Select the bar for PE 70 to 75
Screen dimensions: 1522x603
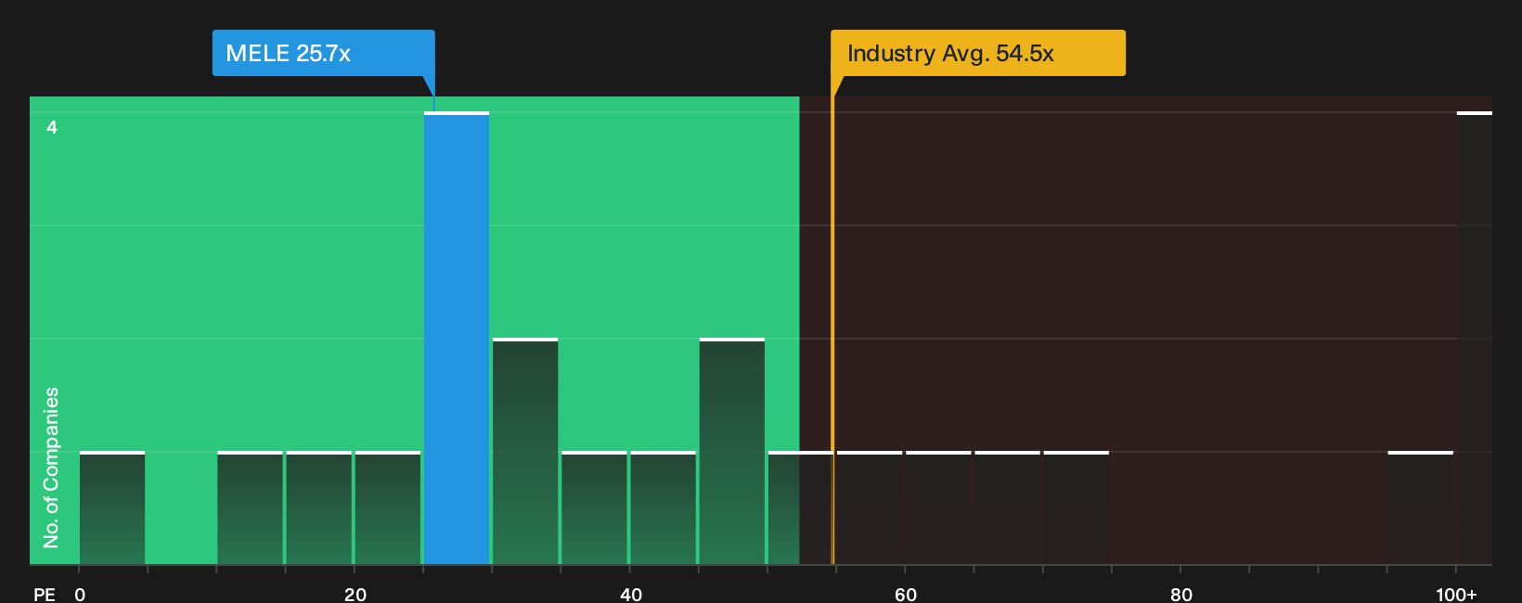pyautogui.click(x=1077, y=507)
